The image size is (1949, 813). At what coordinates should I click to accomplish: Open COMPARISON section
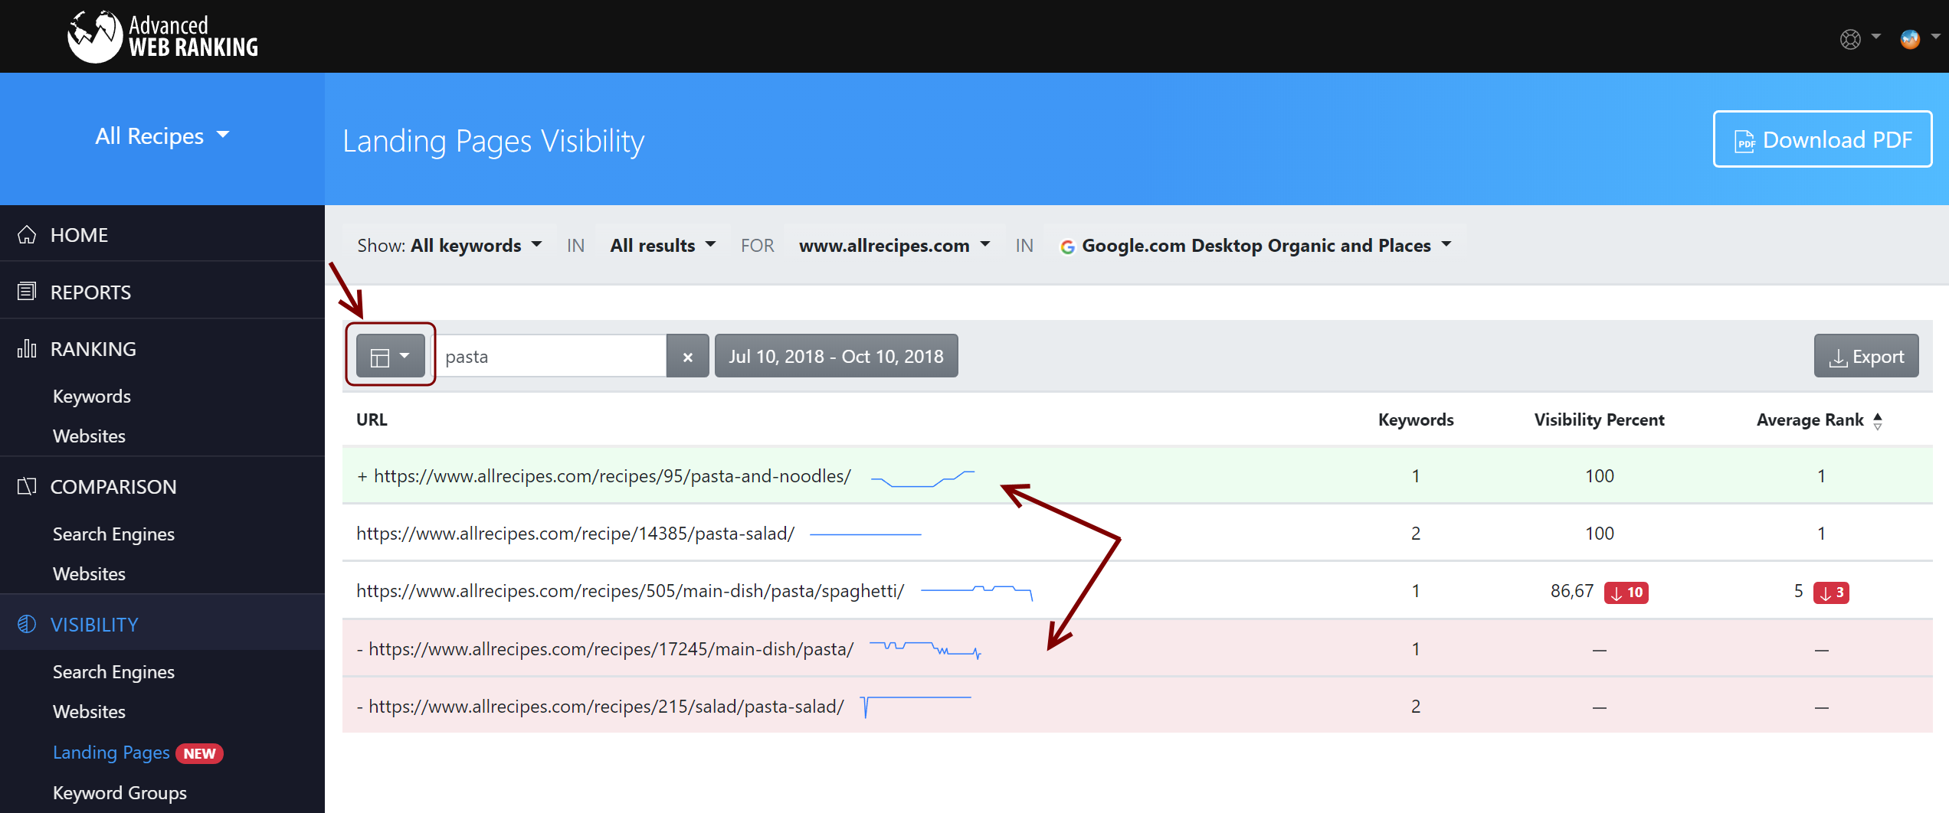pyautogui.click(x=113, y=487)
